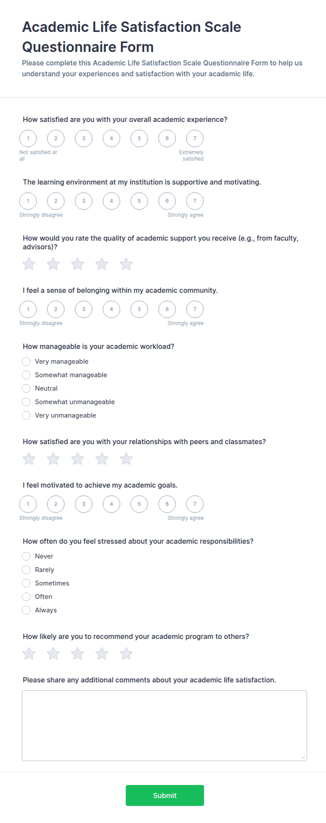Screen dimensions: 326x823
Task: Choose first star for recommending academic program
Action: [29, 654]
